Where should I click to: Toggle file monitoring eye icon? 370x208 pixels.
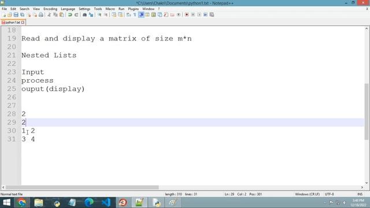(x=179, y=15)
